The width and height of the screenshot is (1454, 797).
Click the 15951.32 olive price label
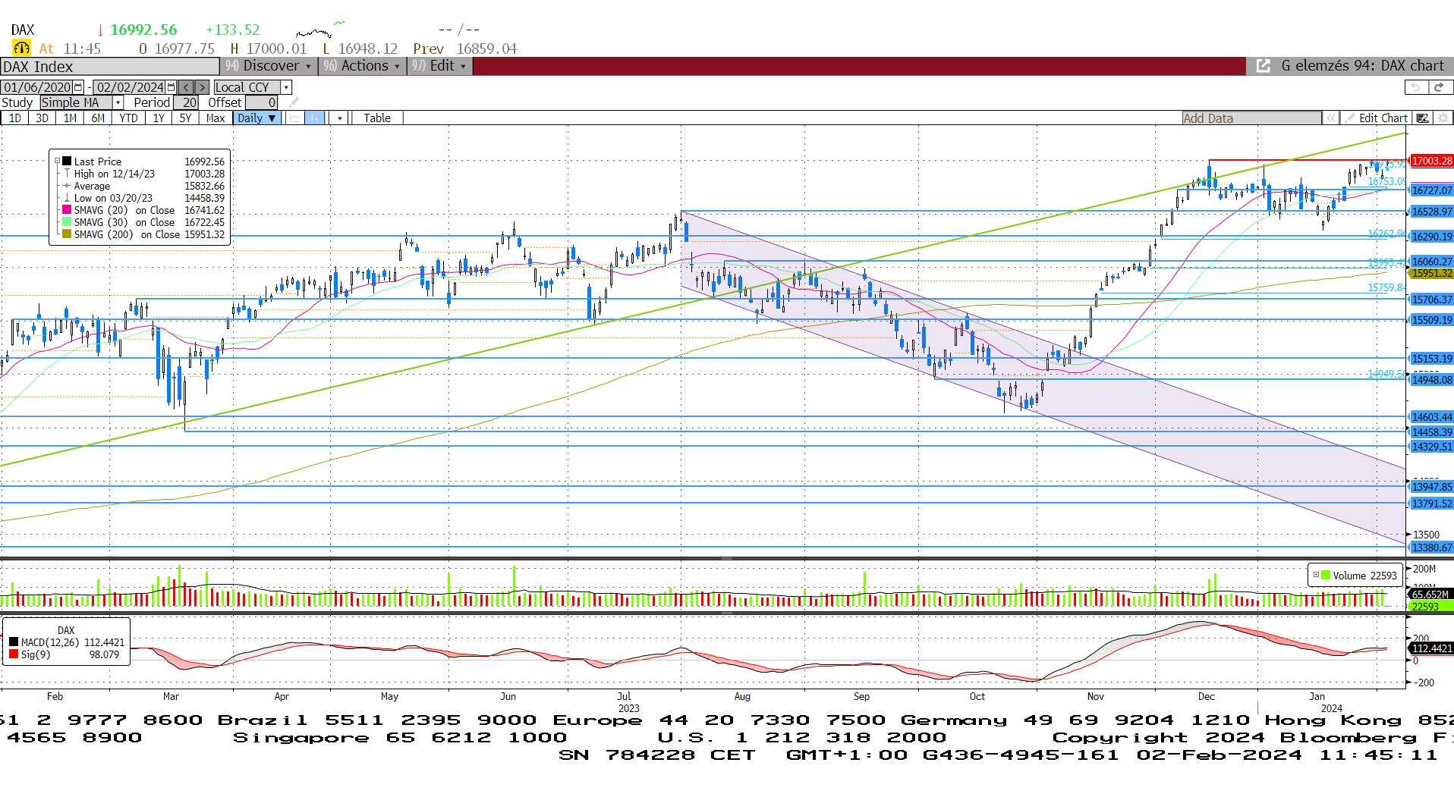pyautogui.click(x=1431, y=273)
